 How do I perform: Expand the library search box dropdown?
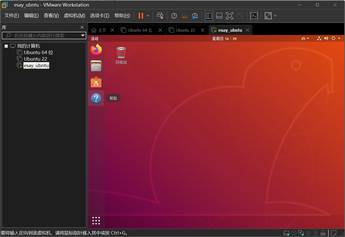(83, 35)
